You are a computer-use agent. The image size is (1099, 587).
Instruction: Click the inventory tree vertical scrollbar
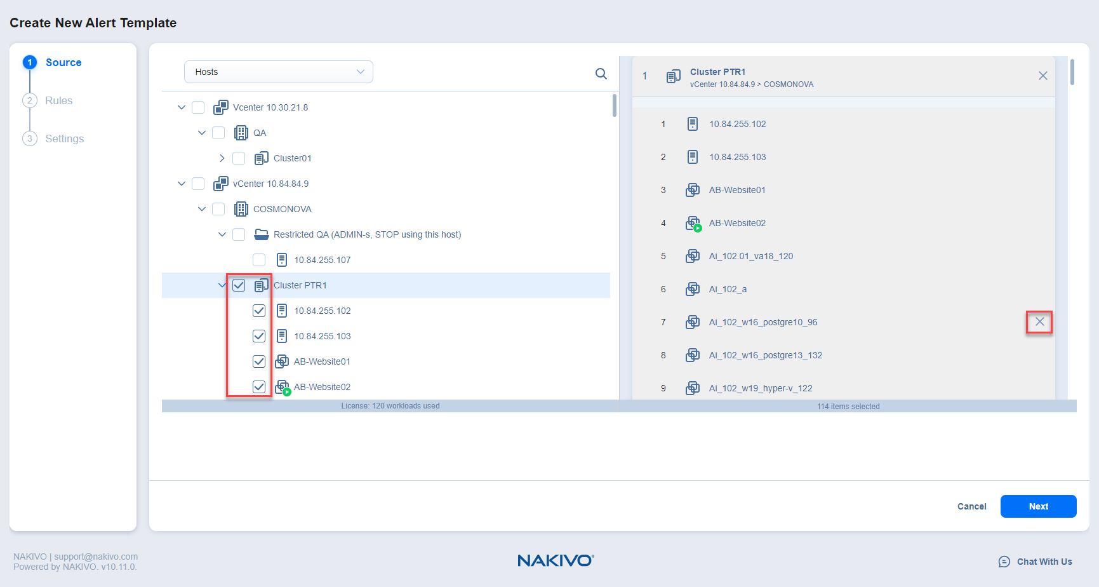614,106
